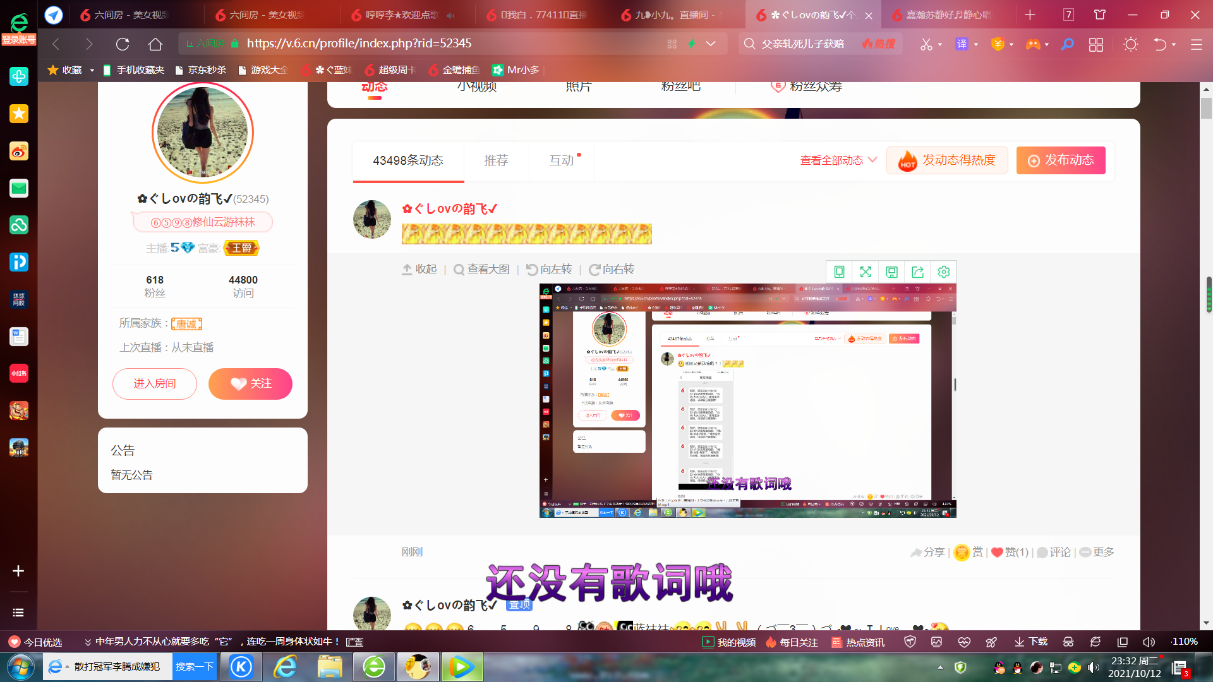
Task: Add a new sidebar app with plus
Action: 18,571
